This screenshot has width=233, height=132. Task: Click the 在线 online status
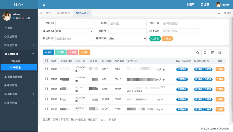coord(17,18)
